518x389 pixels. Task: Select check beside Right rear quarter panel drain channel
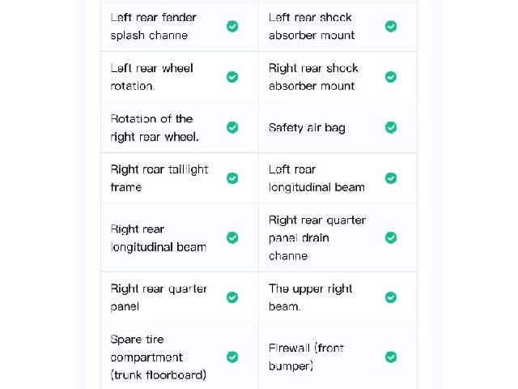(x=391, y=237)
